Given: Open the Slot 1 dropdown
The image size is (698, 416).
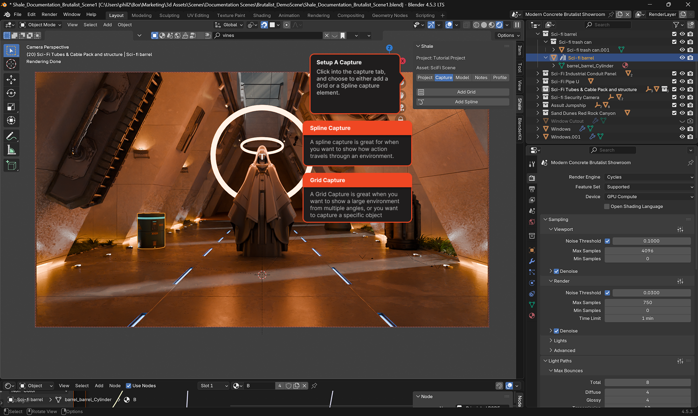Looking at the screenshot, I should (x=214, y=386).
